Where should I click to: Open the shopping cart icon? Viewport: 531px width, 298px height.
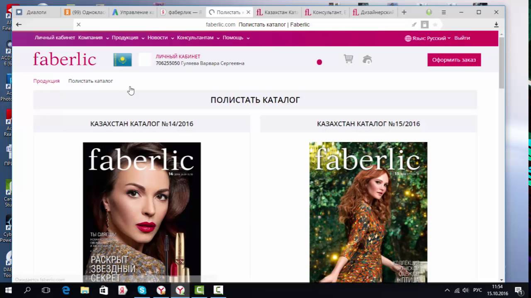pos(348,59)
